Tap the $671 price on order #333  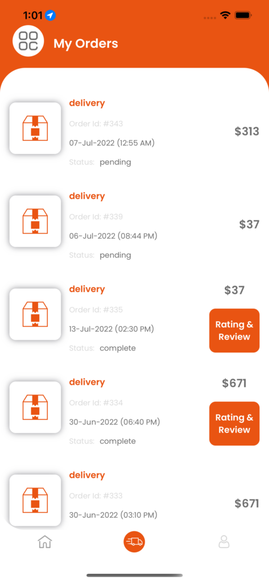pos(247,504)
